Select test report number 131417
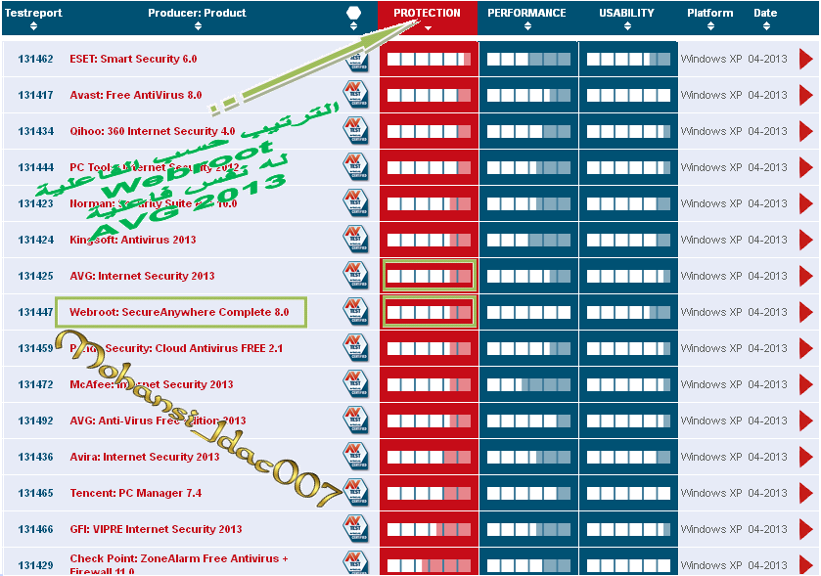Screen dimensions: 821x576 point(35,95)
